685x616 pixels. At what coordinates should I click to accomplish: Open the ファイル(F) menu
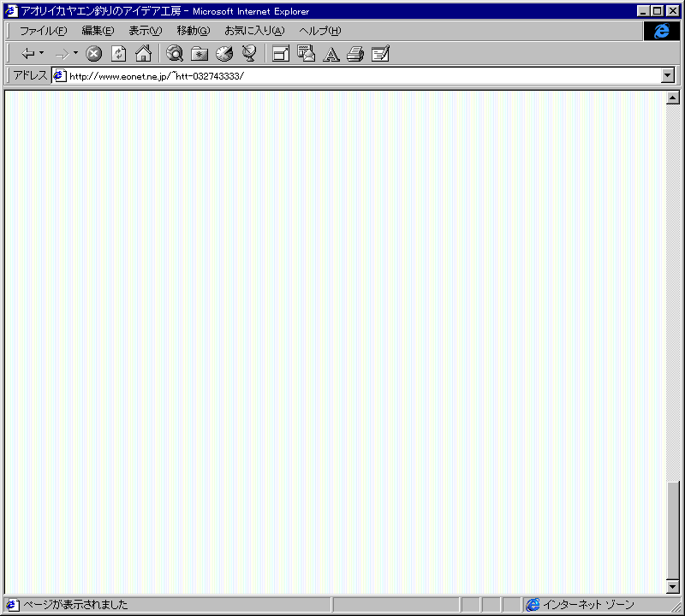tap(44, 31)
